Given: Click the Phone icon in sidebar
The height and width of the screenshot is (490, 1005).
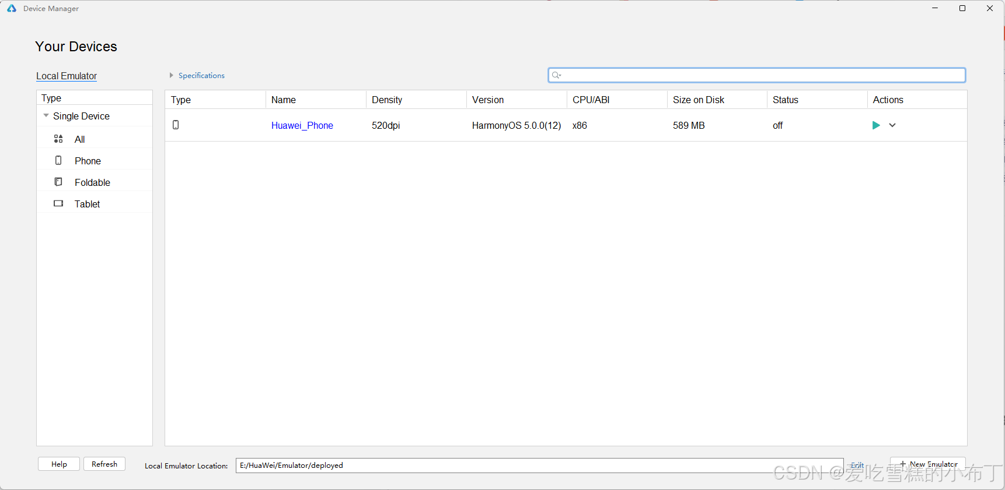Looking at the screenshot, I should coord(58,160).
